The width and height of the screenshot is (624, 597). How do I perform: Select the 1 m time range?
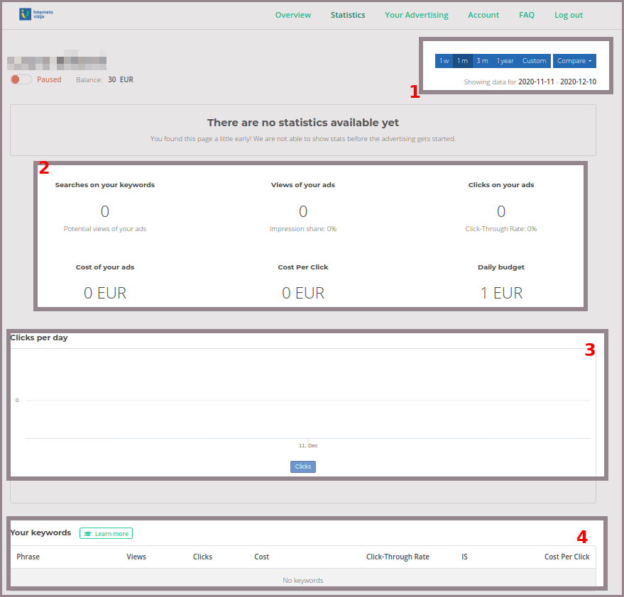click(462, 61)
